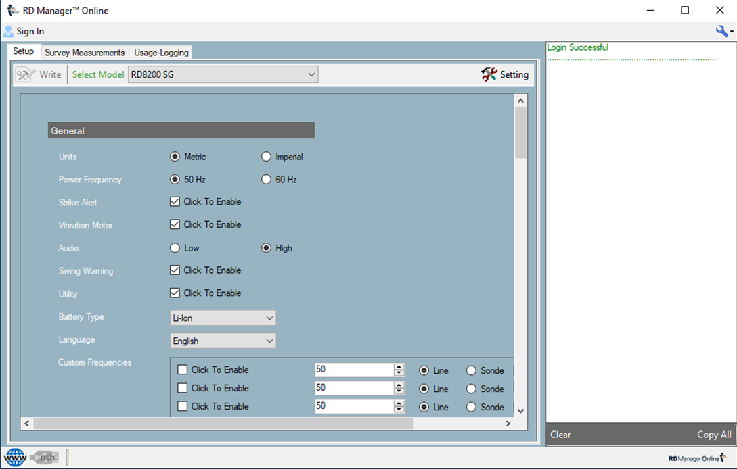This screenshot has width=737, height=469.
Task: Click Copy All in the log panel
Action: pyautogui.click(x=714, y=435)
